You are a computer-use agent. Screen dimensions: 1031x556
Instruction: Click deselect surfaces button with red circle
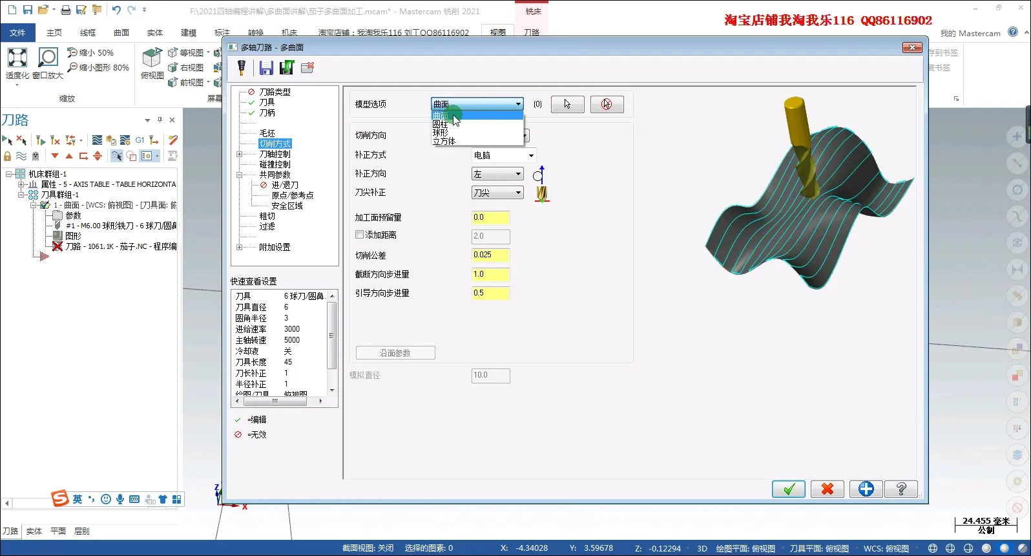(607, 104)
